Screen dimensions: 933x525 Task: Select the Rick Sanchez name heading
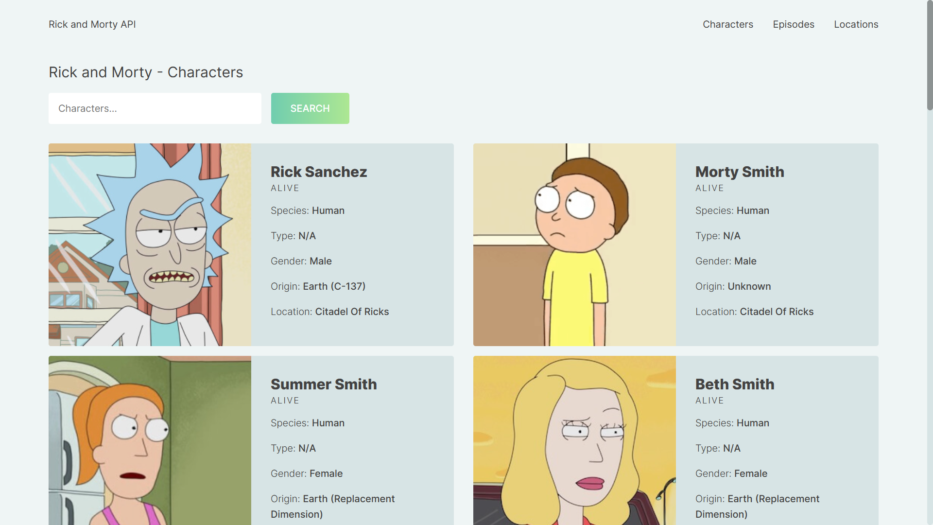click(x=318, y=172)
